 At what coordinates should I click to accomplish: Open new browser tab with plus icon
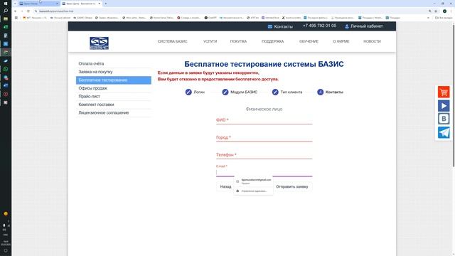tap(106, 4)
